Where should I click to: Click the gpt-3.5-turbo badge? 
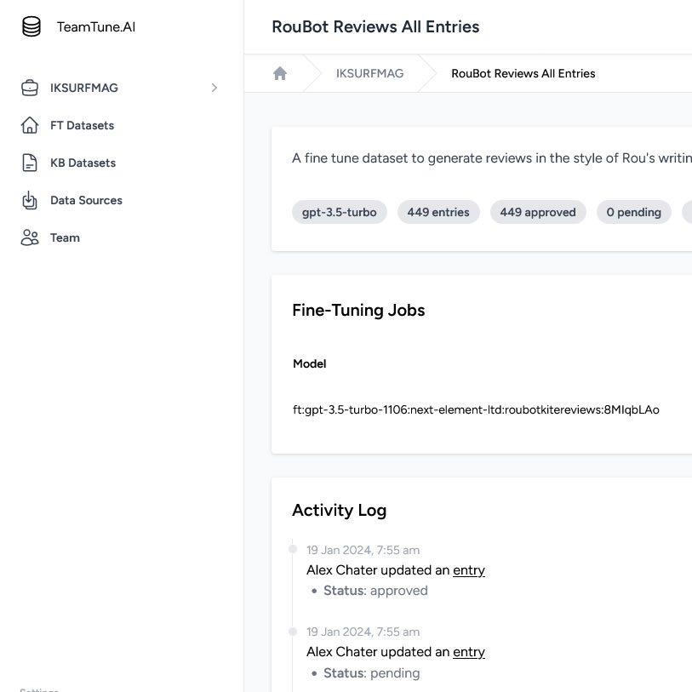point(339,212)
